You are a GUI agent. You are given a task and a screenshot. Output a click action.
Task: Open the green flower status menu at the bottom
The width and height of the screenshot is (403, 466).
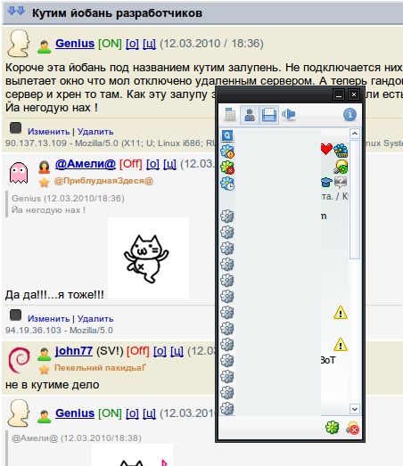coord(333,428)
